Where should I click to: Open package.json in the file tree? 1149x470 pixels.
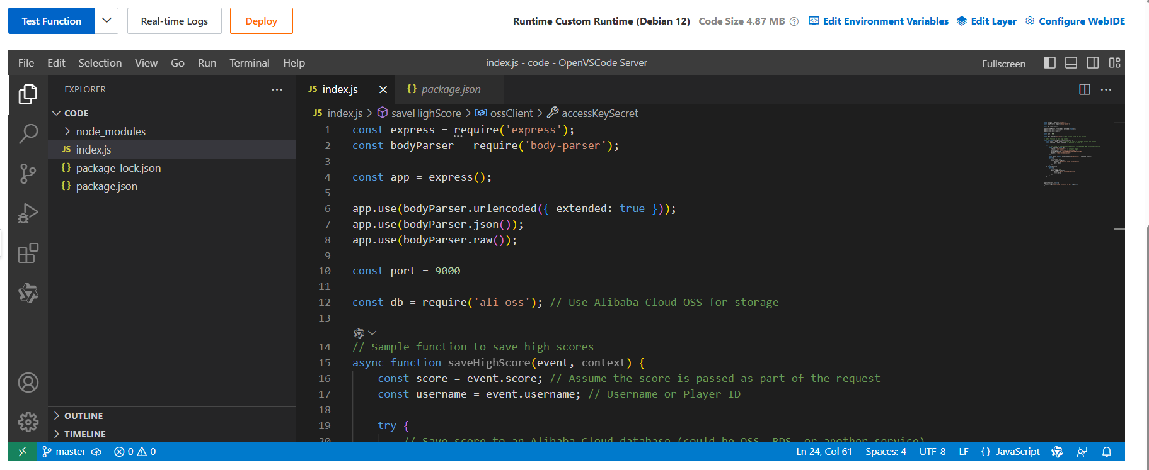click(x=172, y=186)
